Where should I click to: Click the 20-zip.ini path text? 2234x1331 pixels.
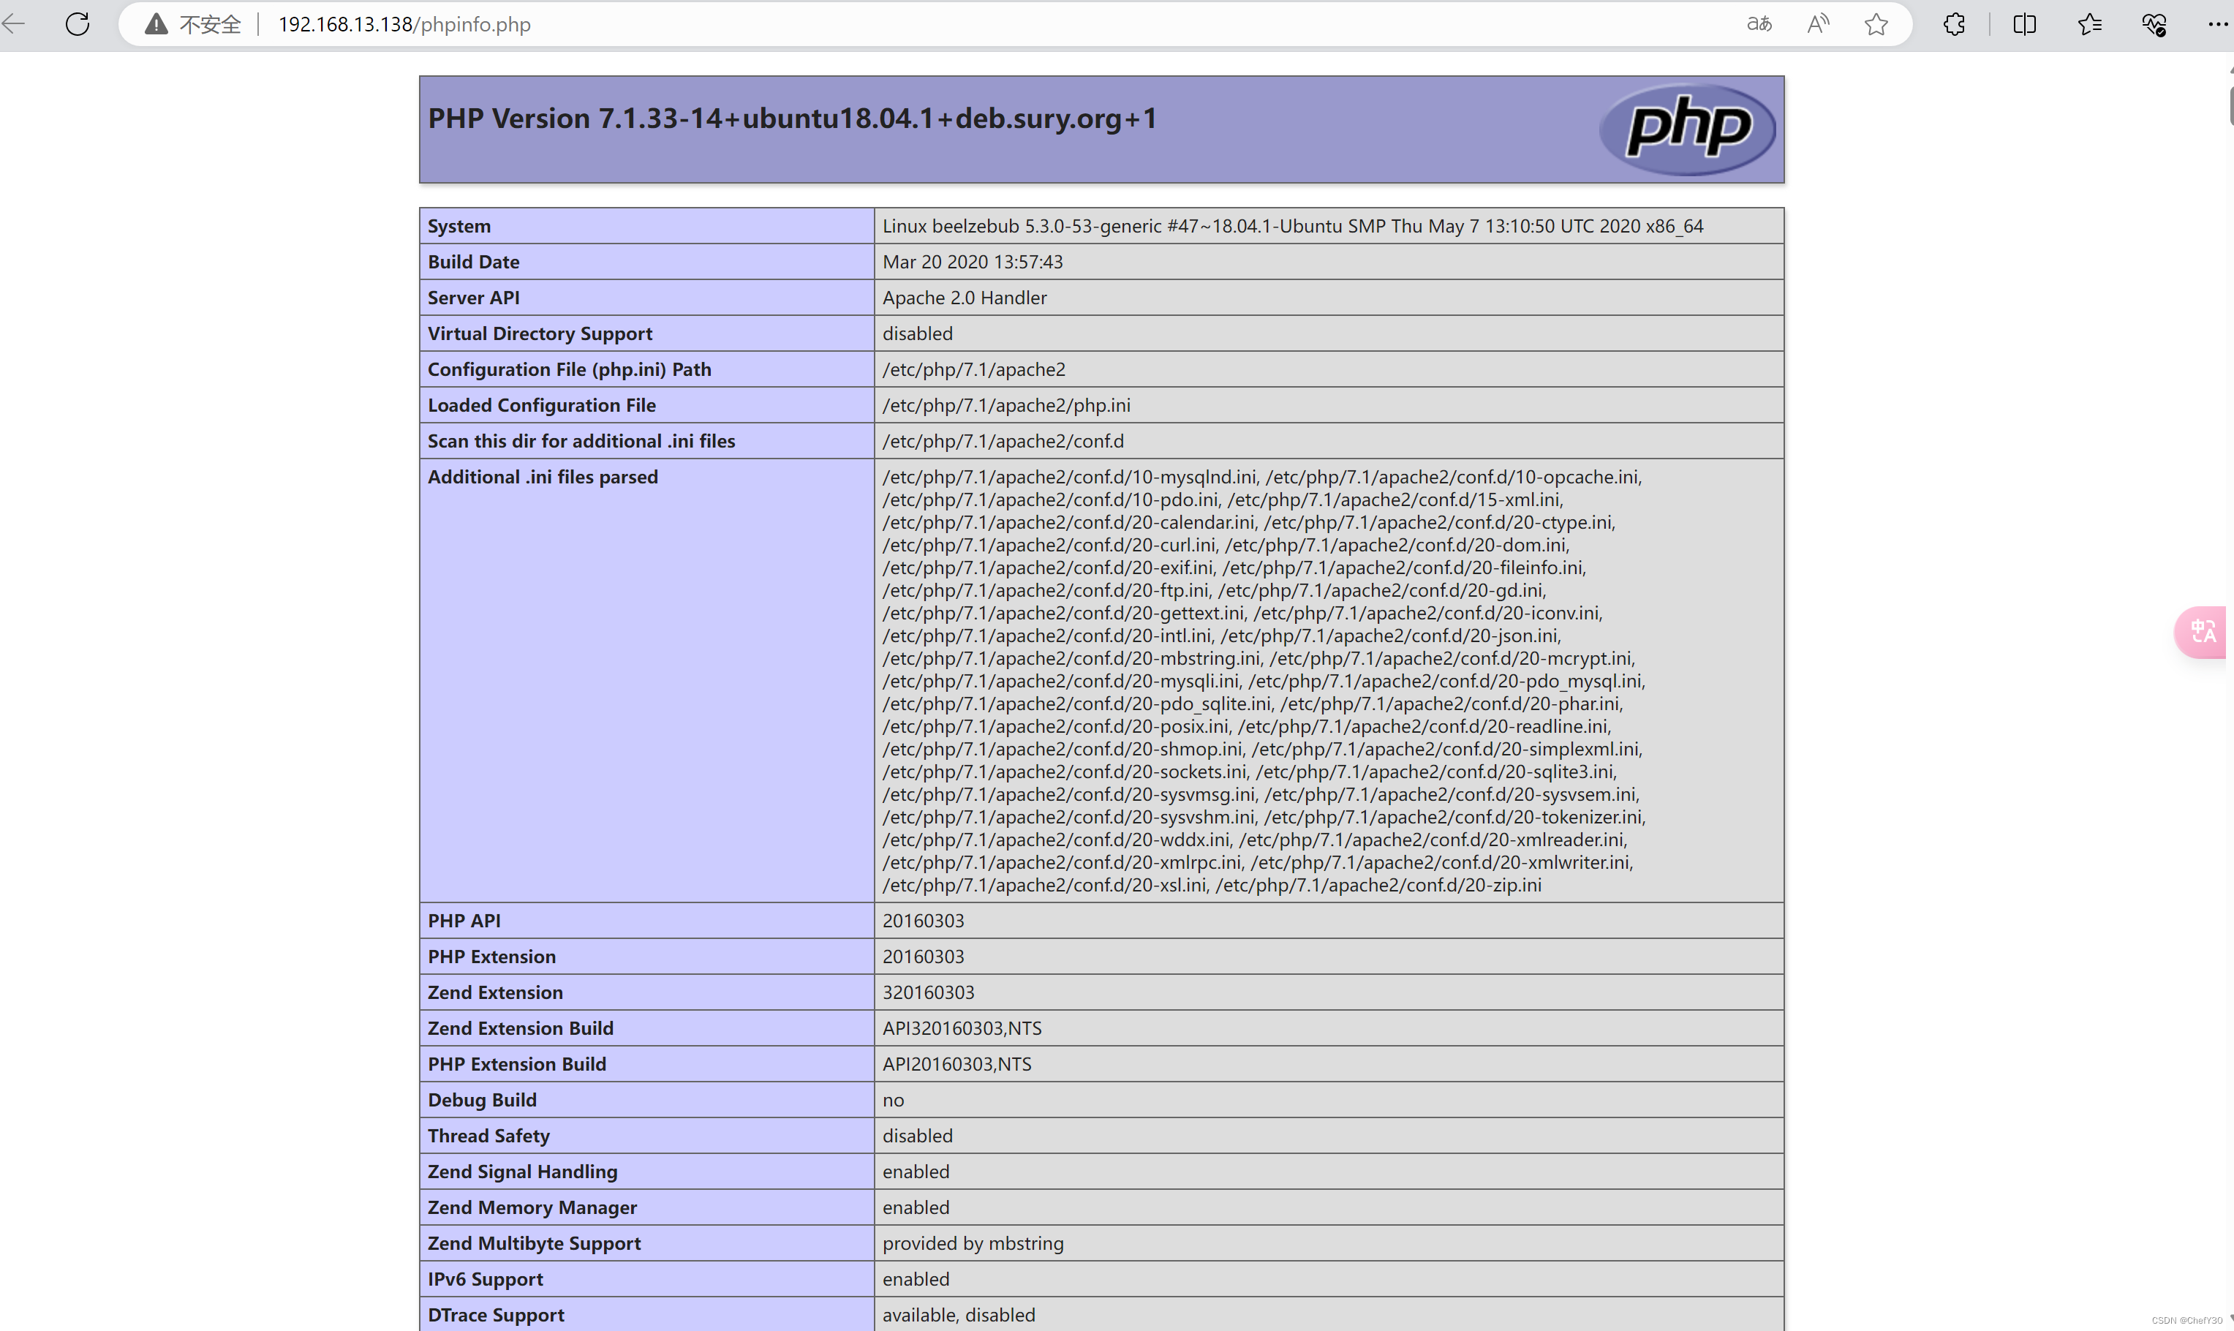[1378, 885]
